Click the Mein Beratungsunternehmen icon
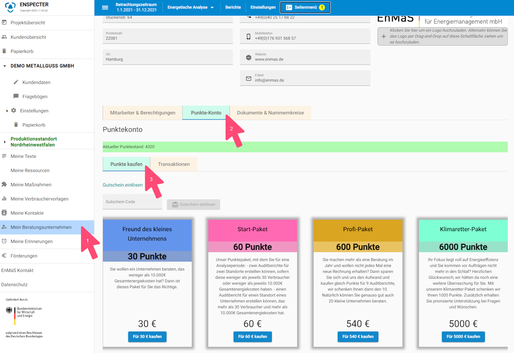 coord(4,227)
